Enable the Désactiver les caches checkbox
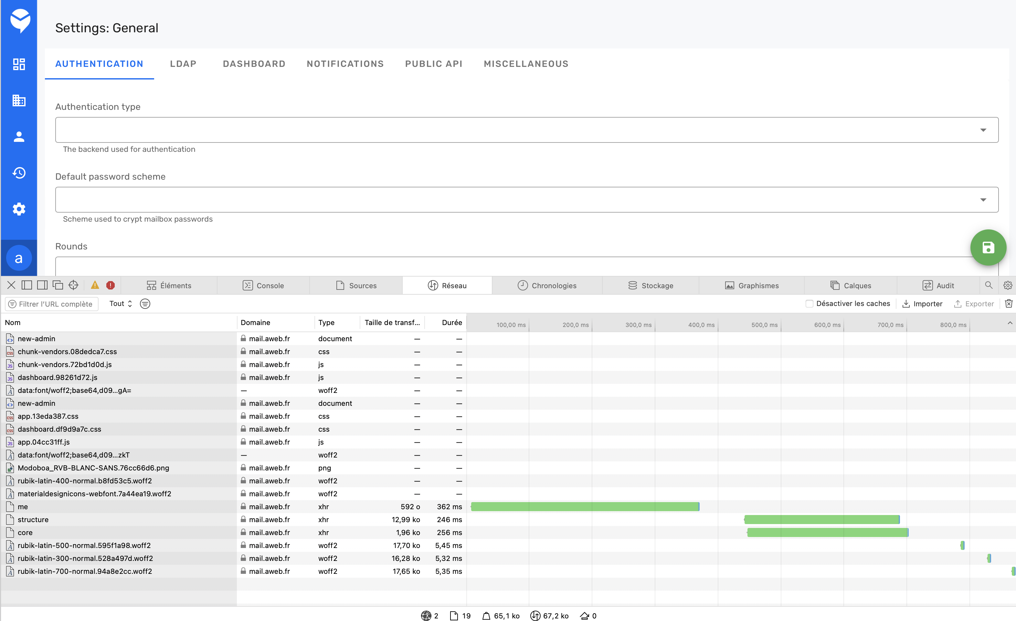The height and width of the screenshot is (621, 1016). (x=809, y=303)
